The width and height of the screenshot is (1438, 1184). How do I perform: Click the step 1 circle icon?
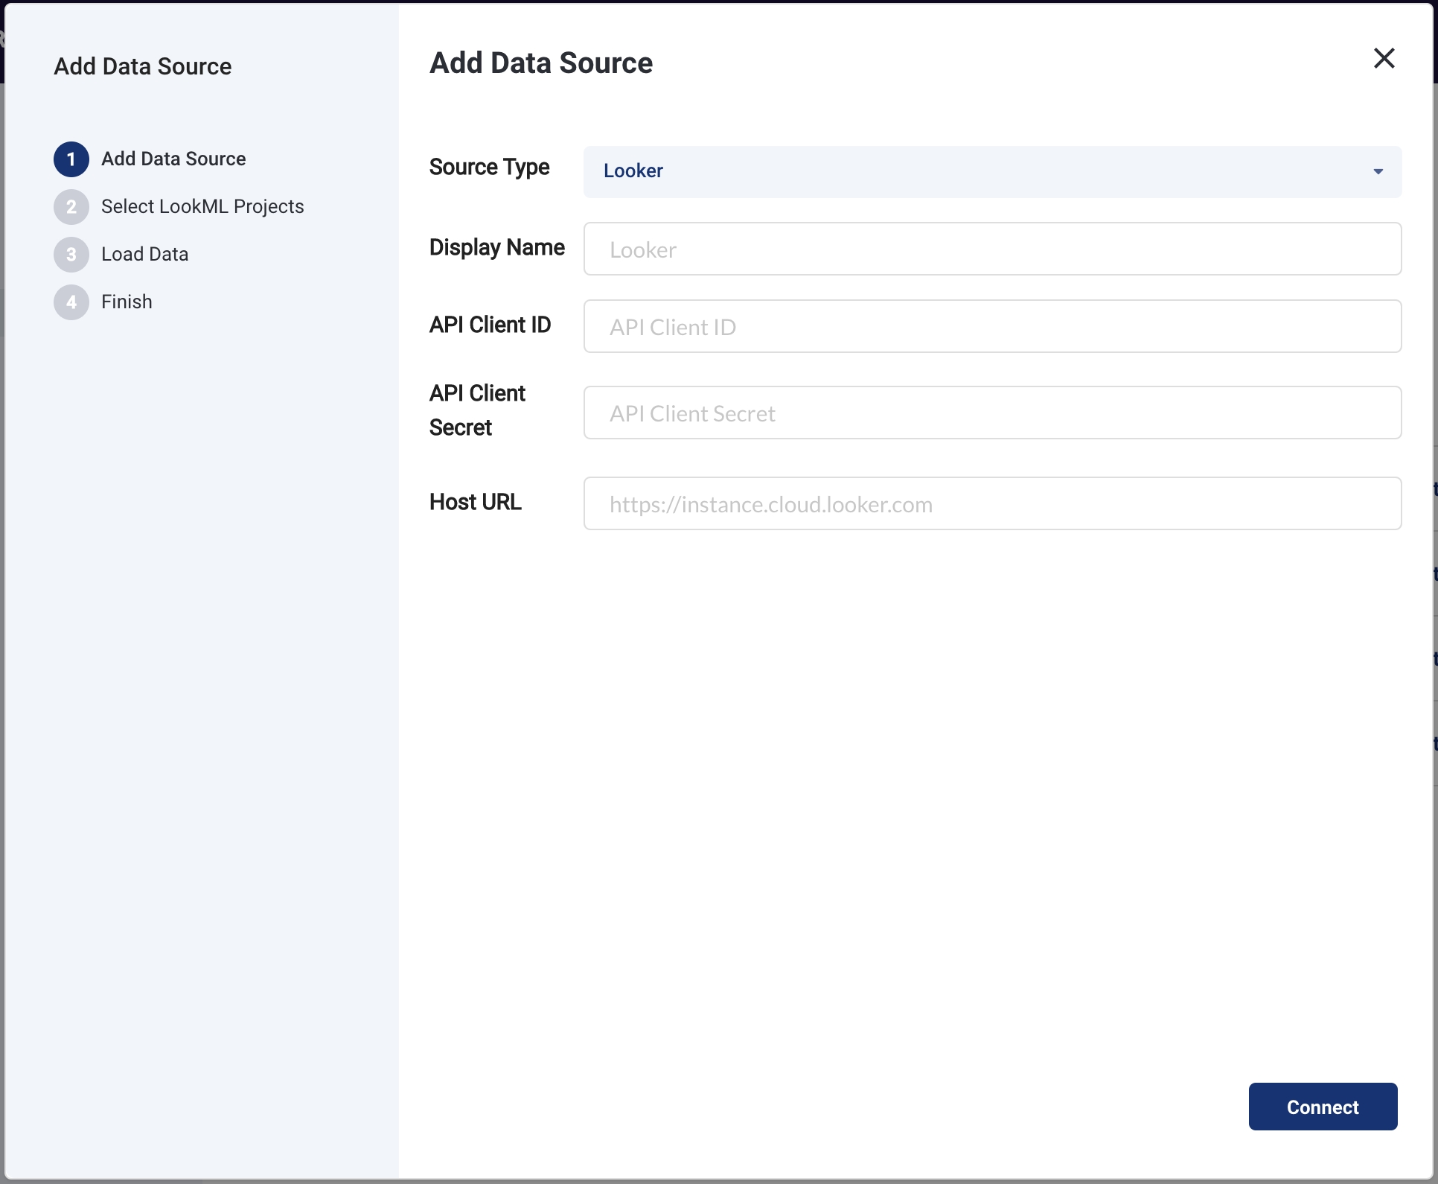pos(71,159)
